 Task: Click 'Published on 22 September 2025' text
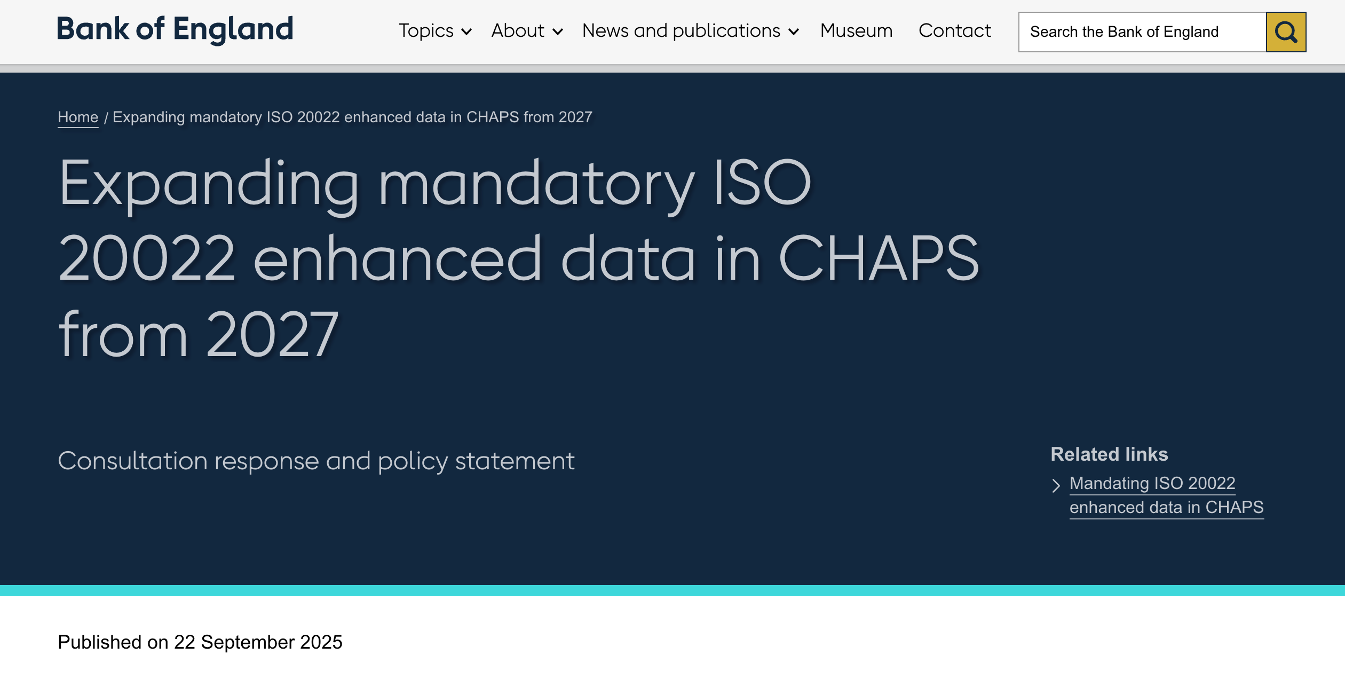[x=200, y=642]
